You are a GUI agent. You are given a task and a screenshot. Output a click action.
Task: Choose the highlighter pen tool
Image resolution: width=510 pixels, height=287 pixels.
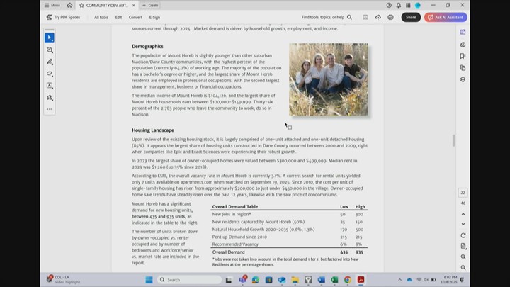click(x=50, y=62)
